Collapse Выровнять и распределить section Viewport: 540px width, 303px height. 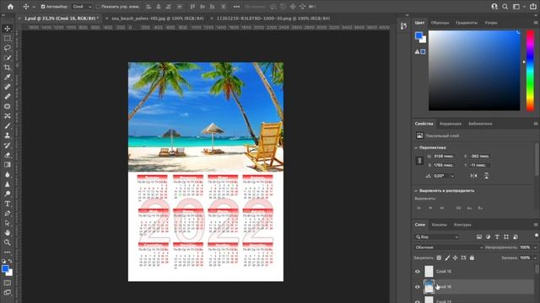pyautogui.click(x=416, y=191)
